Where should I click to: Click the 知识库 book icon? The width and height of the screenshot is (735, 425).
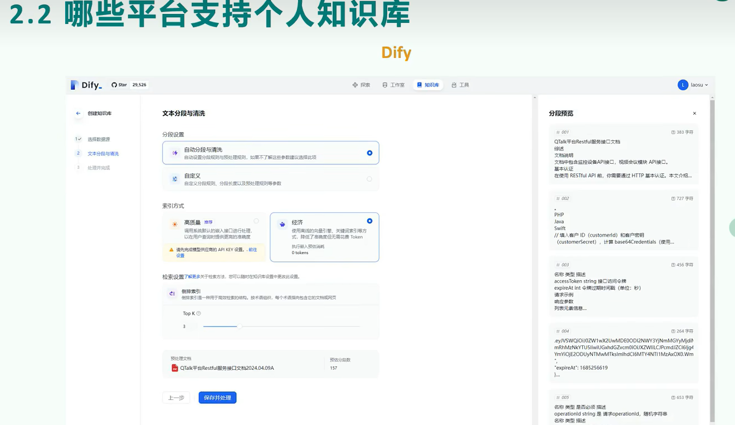pos(420,85)
